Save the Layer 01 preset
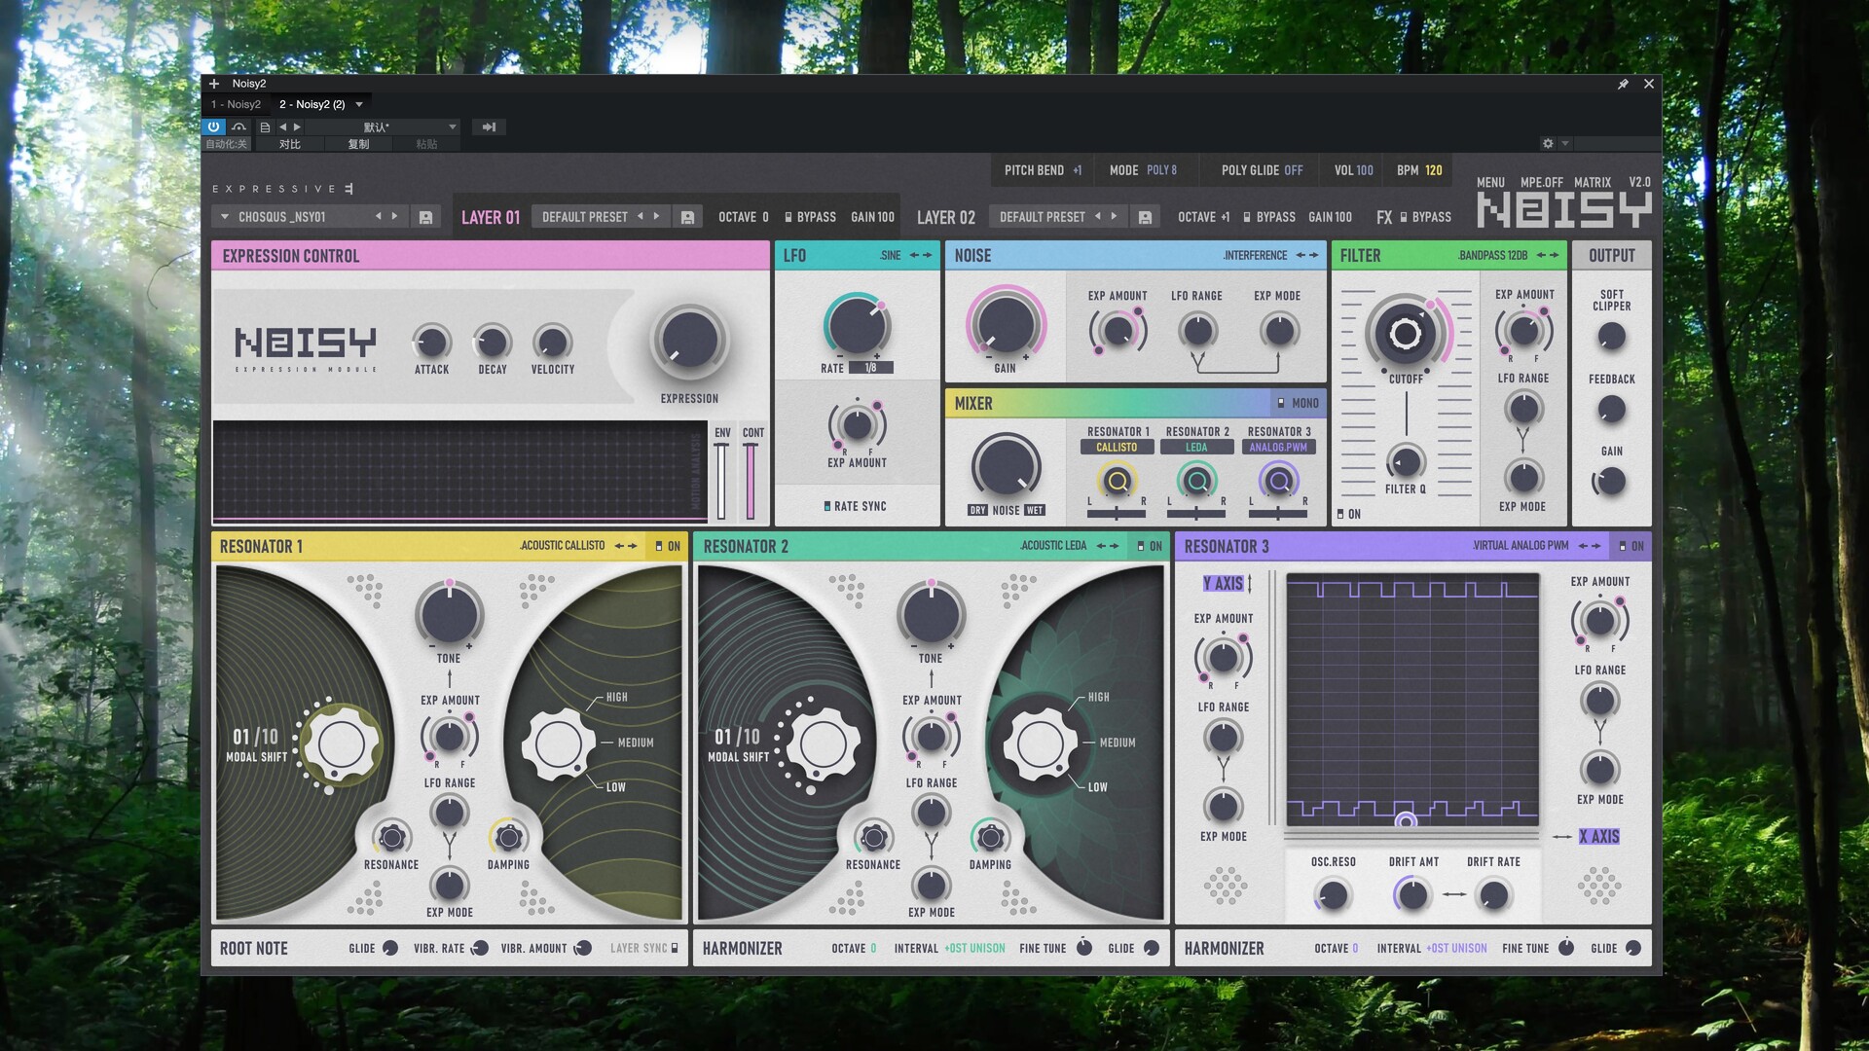Viewport: 1869px width, 1051px height. tap(687, 218)
